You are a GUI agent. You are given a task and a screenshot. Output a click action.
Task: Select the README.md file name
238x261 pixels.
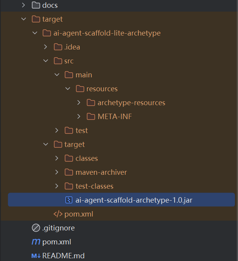63,256
